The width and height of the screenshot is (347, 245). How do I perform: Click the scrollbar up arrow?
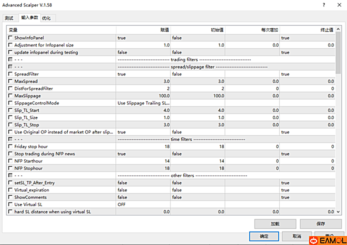338,29
